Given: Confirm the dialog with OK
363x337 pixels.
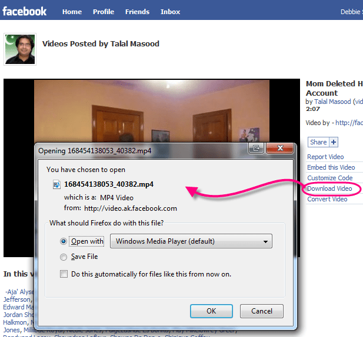Looking at the screenshot, I should click(x=211, y=311).
